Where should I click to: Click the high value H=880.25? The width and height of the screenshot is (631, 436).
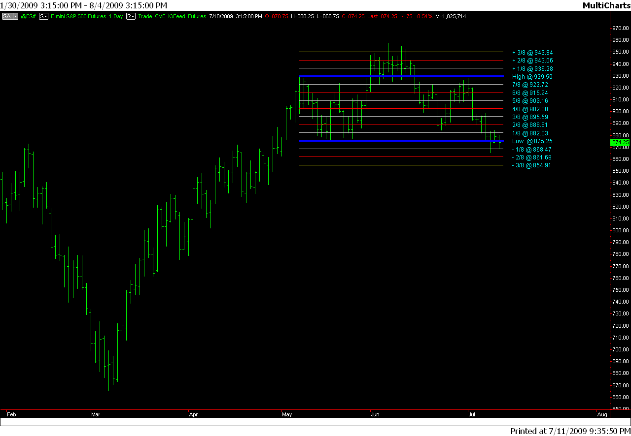click(303, 16)
